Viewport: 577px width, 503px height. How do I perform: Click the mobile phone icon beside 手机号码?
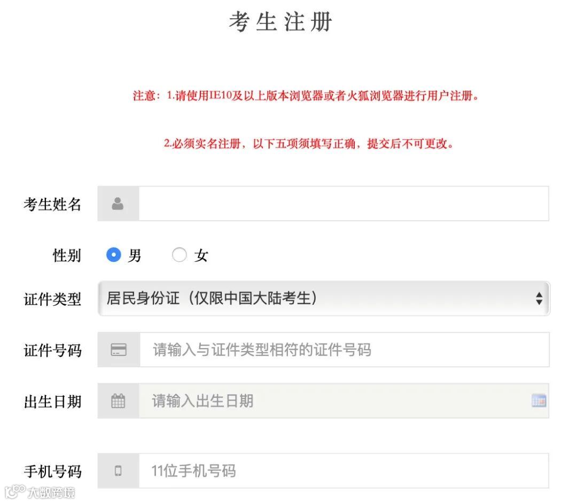point(118,471)
